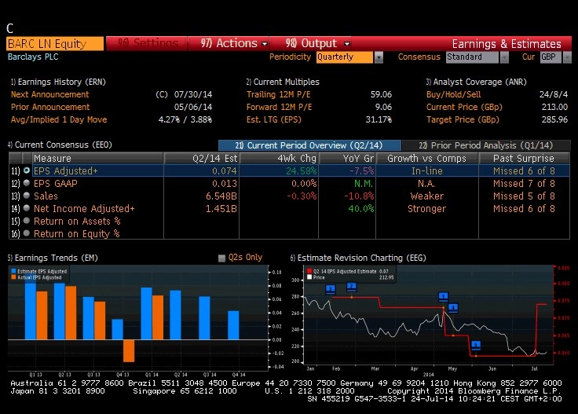Click the Buy/Hold/Sell value 24/8/4
Screen dimensions: 578x414
(x=554, y=94)
